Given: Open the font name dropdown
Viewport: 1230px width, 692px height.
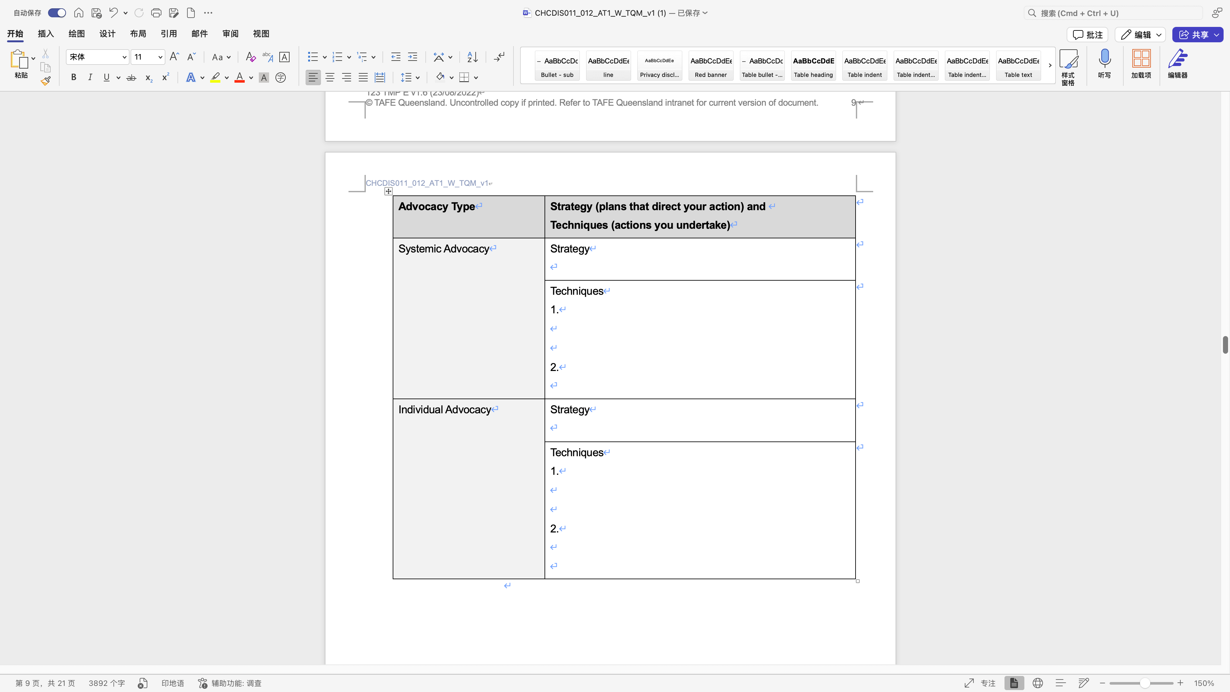Looking at the screenshot, I should coord(124,57).
